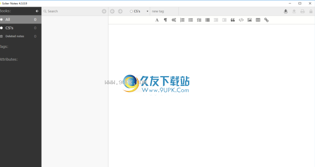Click the Attributes section label

click(x=9, y=59)
